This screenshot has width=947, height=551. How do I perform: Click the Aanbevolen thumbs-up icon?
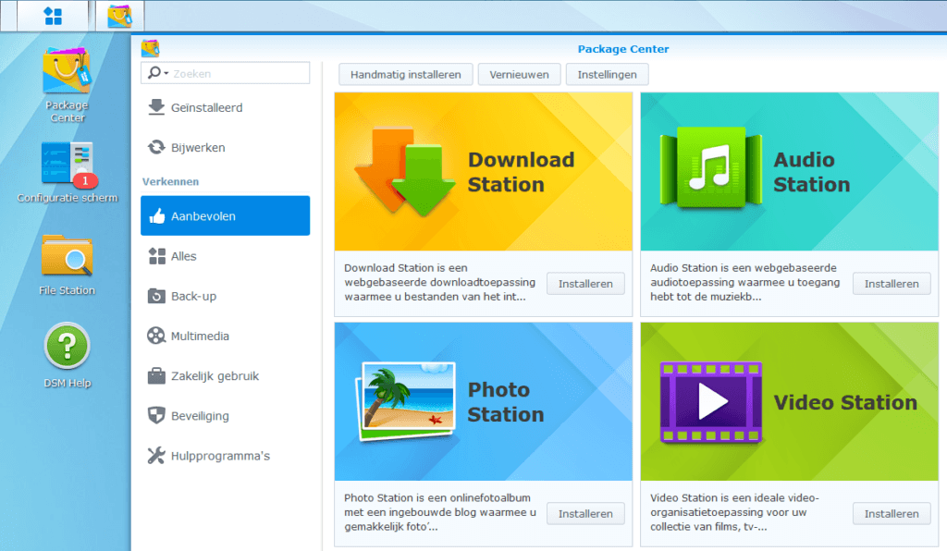pyautogui.click(x=157, y=216)
